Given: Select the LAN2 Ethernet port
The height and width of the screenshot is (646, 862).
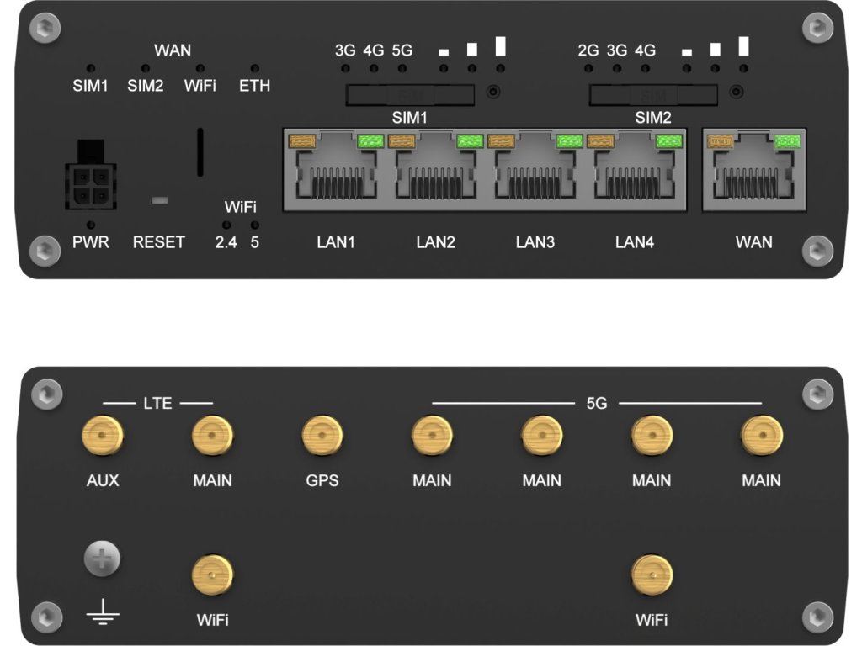Looking at the screenshot, I should pyautogui.click(x=434, y=171).
